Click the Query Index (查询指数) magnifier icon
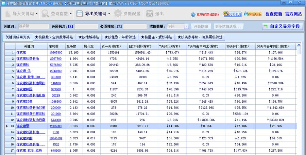The image size is (306, 155). click(x=45, y=14)
